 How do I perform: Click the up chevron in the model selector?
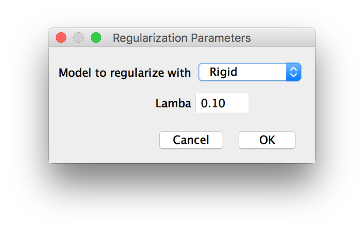[x=294, y=69]
